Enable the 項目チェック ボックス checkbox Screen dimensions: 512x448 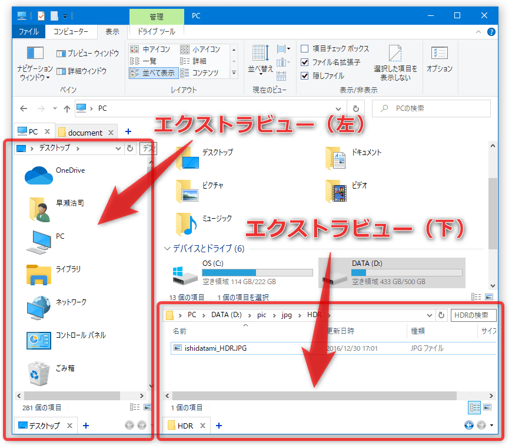[305, 48]
